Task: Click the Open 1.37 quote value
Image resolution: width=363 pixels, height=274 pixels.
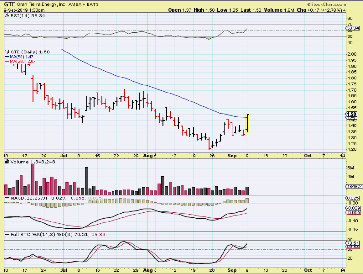Action: click(x=180, y=10)
